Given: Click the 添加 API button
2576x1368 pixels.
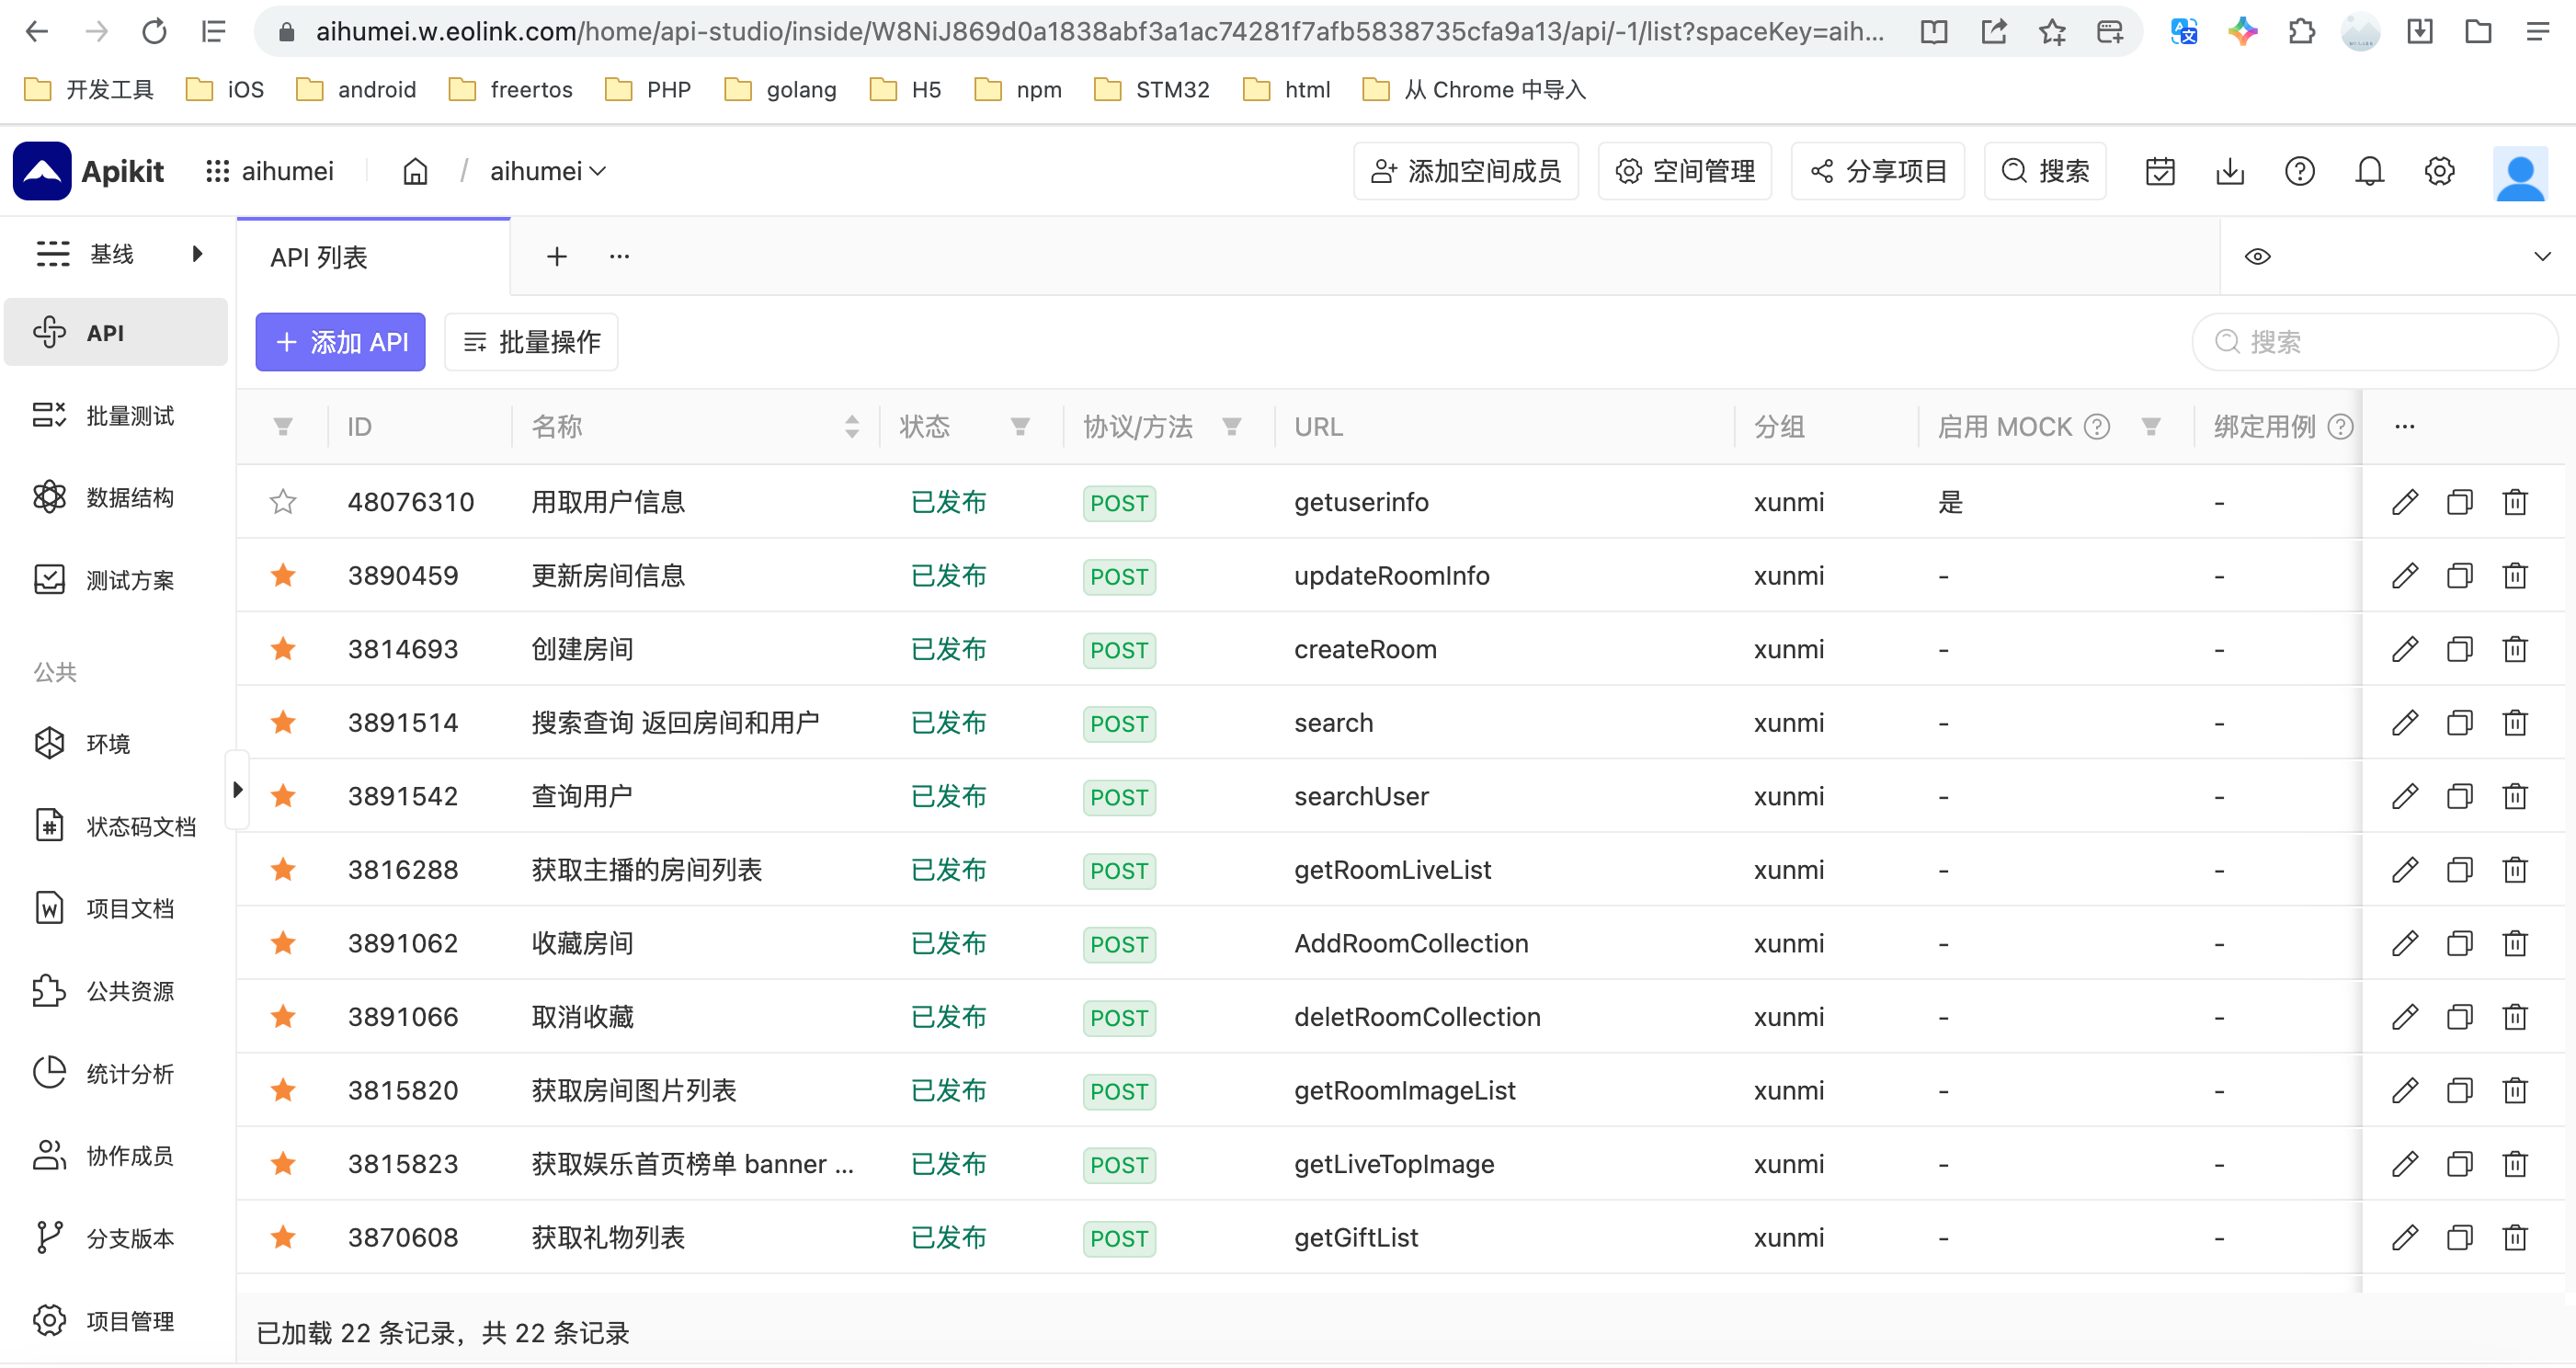Looking at the screenshot, I should point(340,343).
